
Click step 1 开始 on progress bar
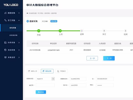[39, 31]
